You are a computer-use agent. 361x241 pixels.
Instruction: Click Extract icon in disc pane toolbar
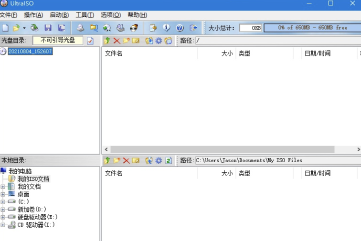(x=149, y=41)
